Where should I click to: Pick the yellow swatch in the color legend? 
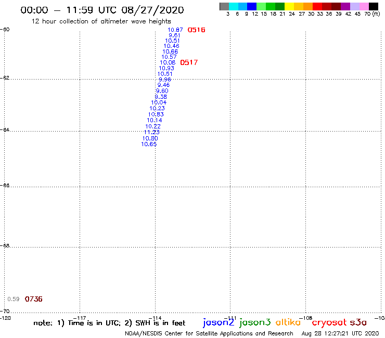click(289, 6)
